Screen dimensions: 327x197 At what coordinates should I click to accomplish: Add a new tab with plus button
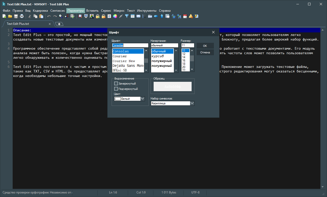coord(59,24)
